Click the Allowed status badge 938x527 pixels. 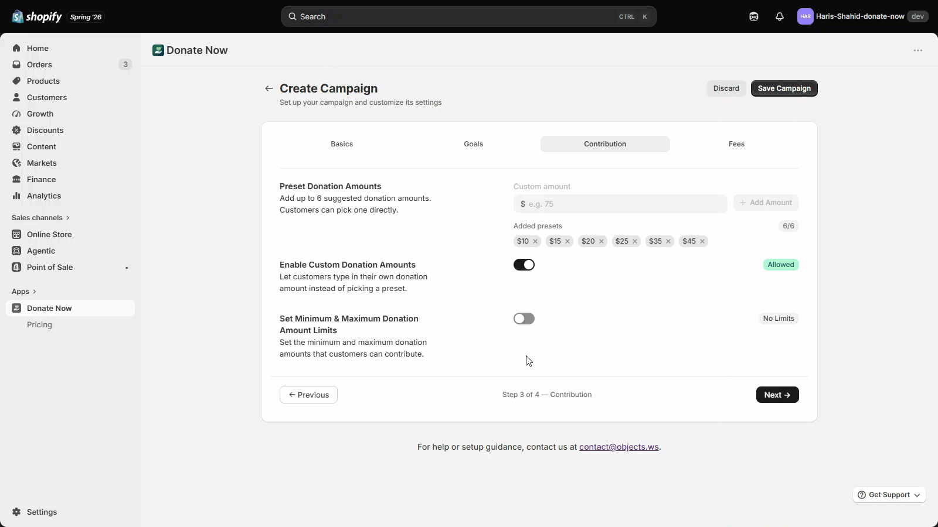click(781, 265)
